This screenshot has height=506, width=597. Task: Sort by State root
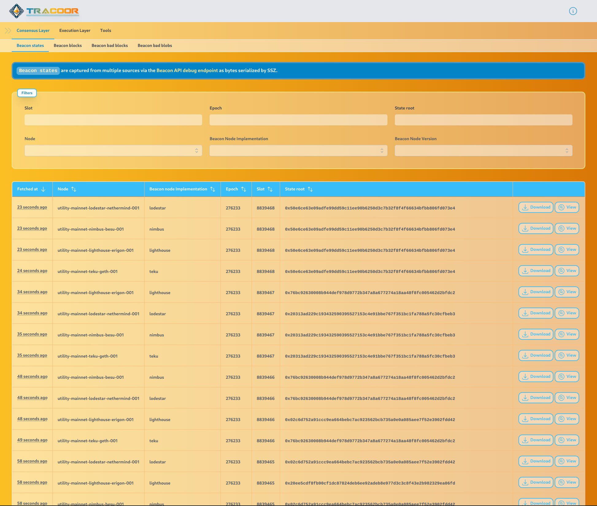pos(310,189)
